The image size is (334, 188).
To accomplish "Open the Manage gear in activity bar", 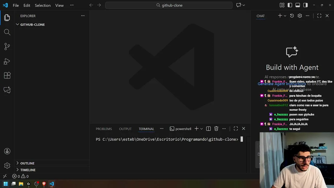I will (7, 166).
